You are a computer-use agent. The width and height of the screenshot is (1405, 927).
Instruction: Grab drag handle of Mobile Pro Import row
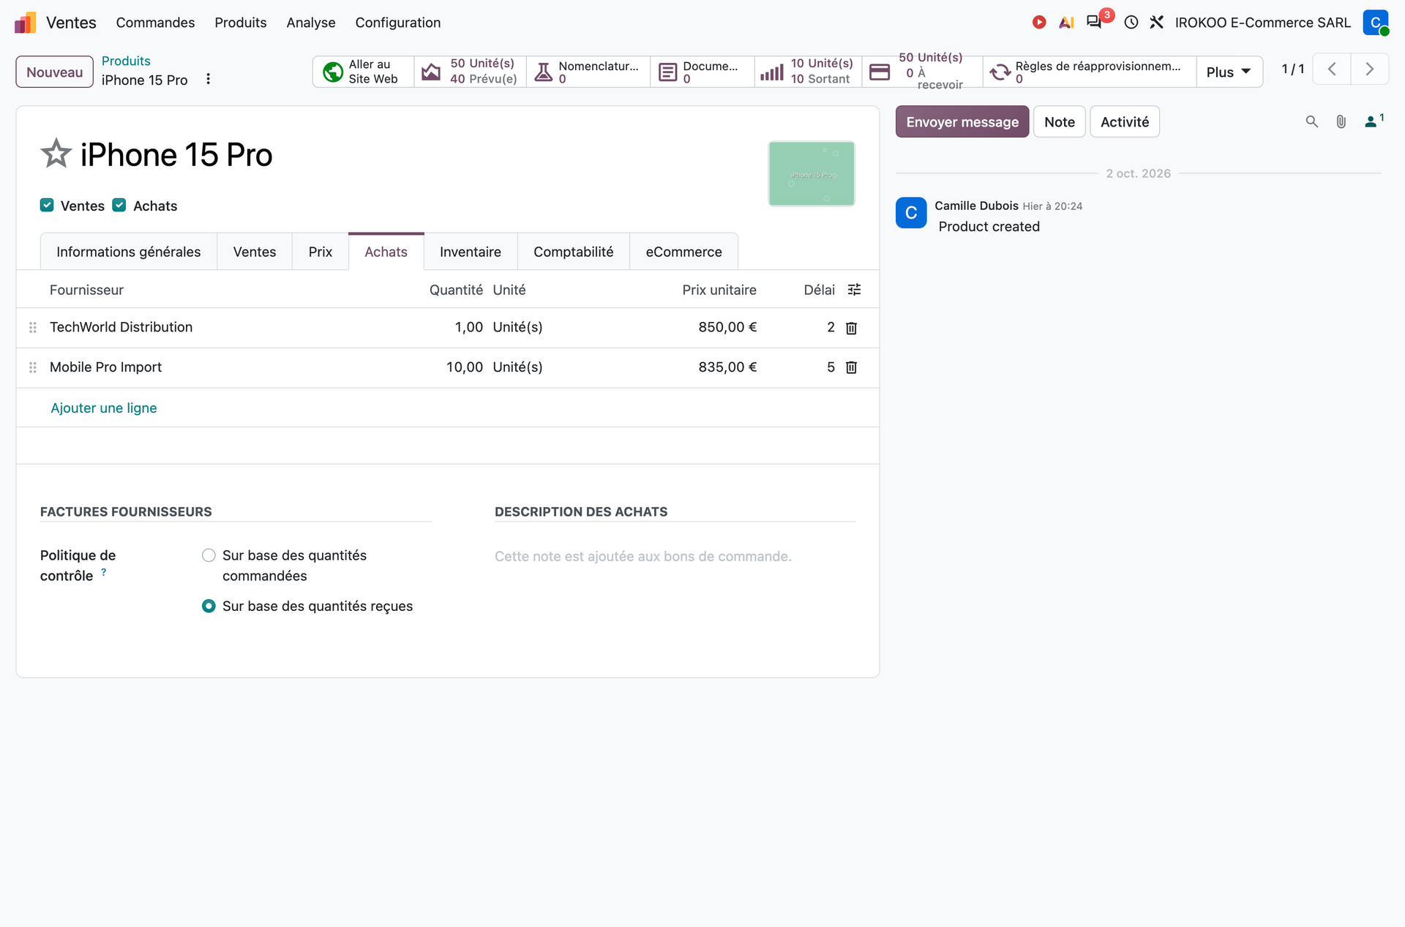coord(33,367)
